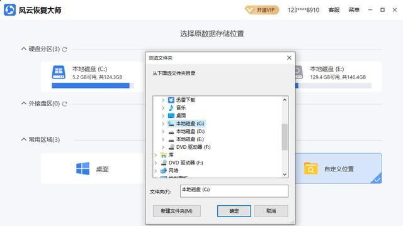Select the 桌面 entry in folder tree
The width and height of the screenshot is (403, 226).
pyautogui.click(x=181, y=116)
